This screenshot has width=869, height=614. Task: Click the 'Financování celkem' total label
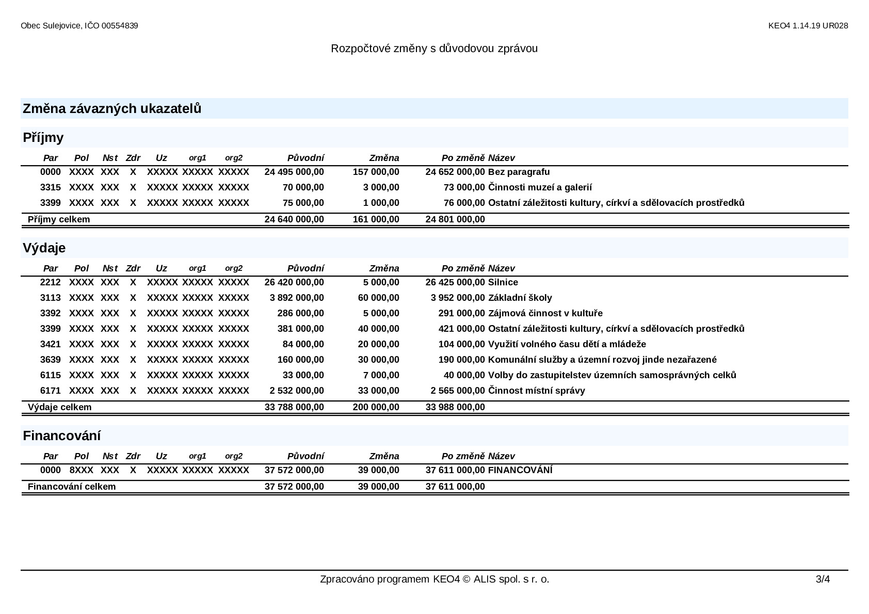pyautogui.click(x=72, y=487)
